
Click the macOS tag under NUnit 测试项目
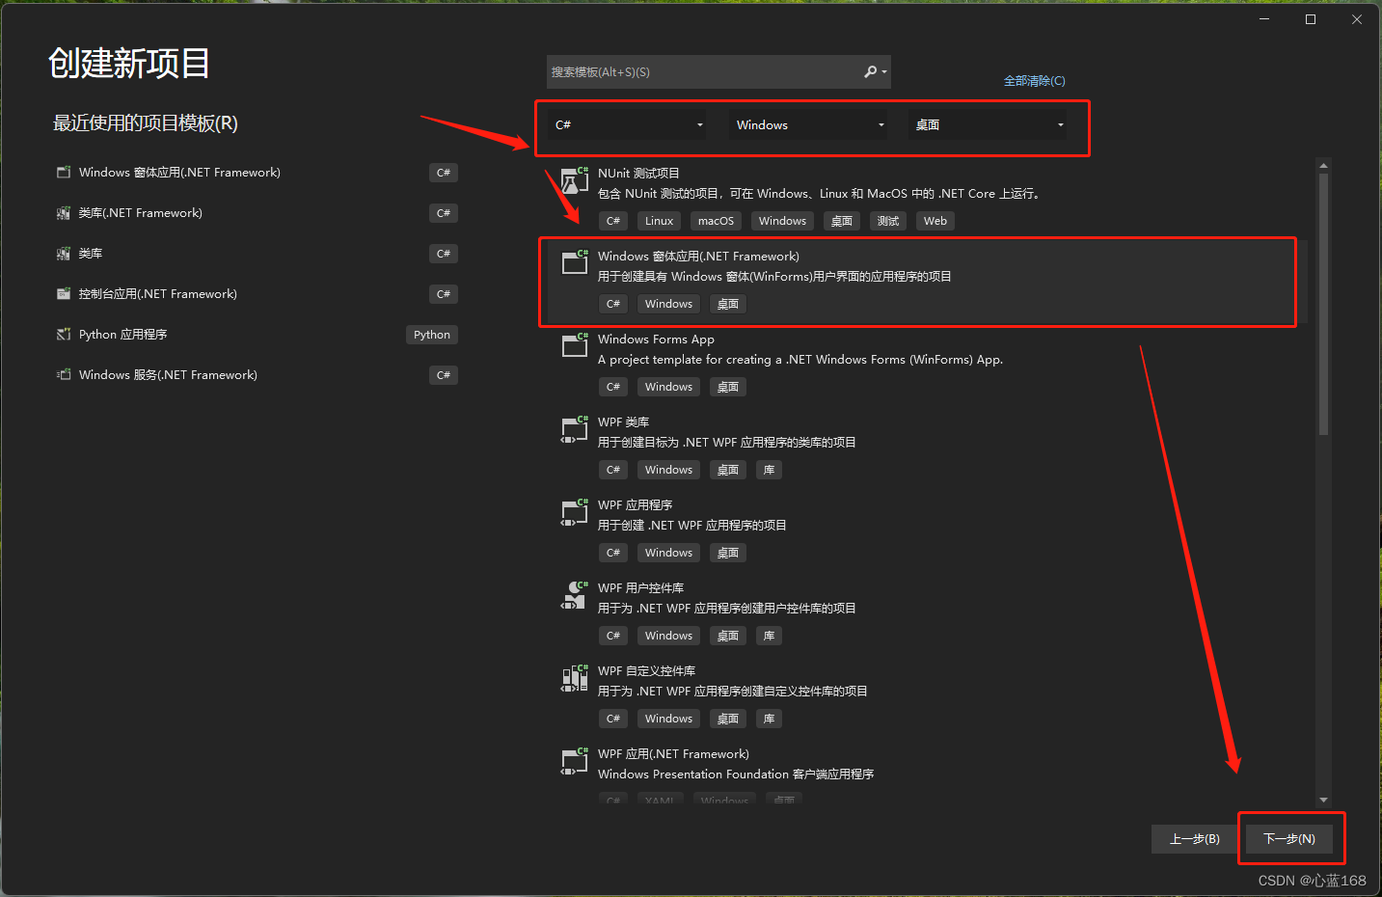coord(716,221)
